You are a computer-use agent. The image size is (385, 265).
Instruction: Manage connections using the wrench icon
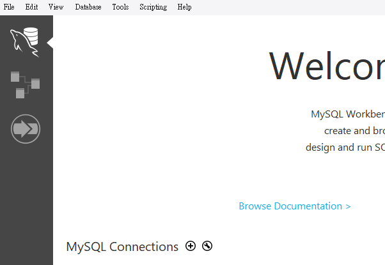207,246
